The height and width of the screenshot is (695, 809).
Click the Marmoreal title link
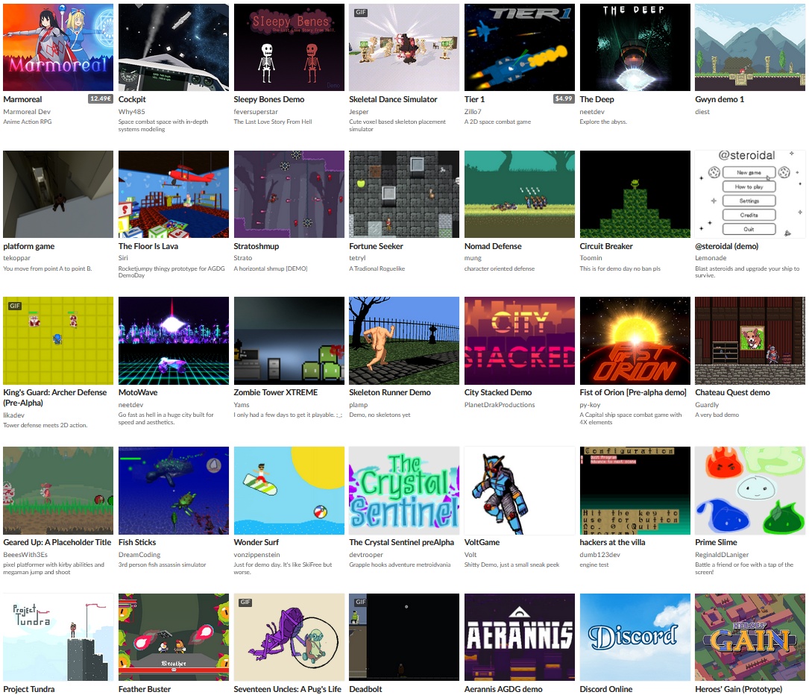(x=22, y=99)
